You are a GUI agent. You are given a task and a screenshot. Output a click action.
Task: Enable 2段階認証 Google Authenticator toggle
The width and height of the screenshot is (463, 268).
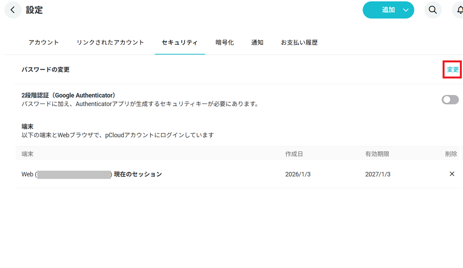tap(450, 100)
